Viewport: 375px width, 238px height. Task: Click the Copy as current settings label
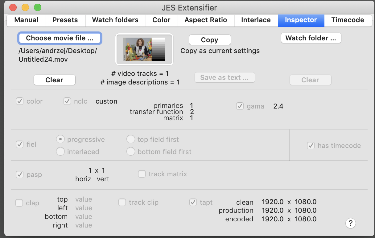pyautogui.click(x=220, y=51)
